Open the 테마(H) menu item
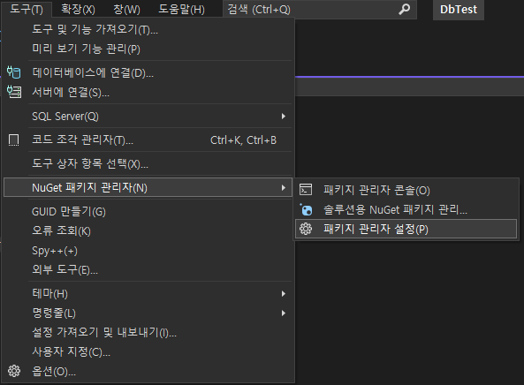Screen dimensions: 524x385 pos(148,293)
